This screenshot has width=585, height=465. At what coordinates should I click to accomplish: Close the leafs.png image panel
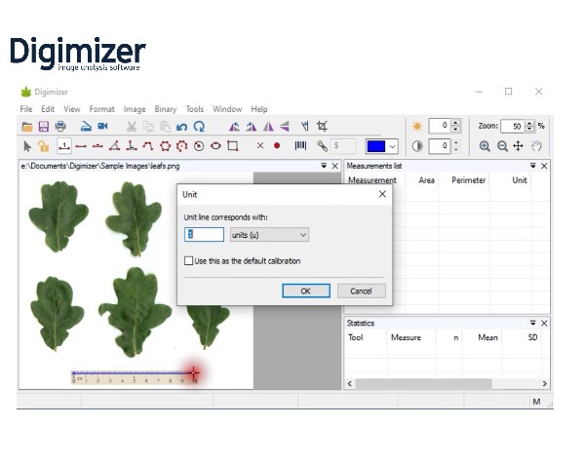tap(335, 166)
